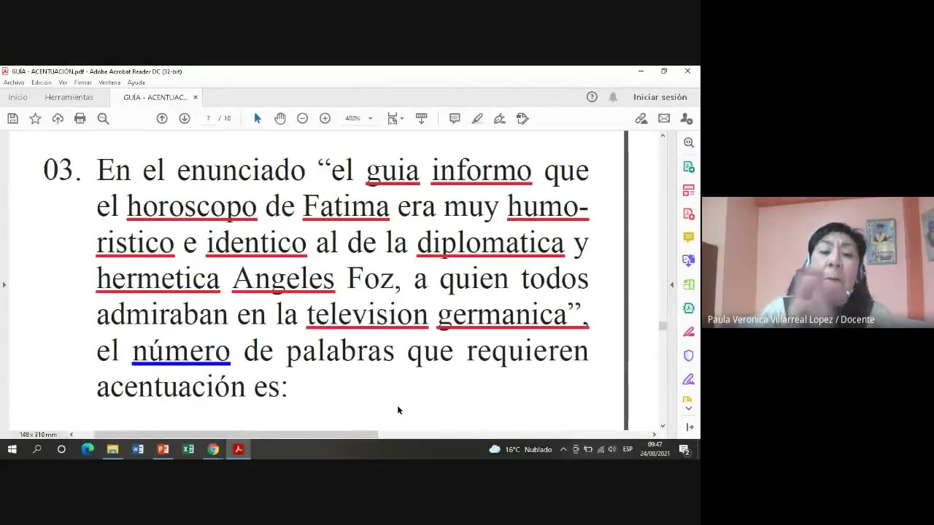Open the find text magnifier
Image resolution: width=934 pixels, height=525 pixels.
pyautogui.click(x=103, y=118)
